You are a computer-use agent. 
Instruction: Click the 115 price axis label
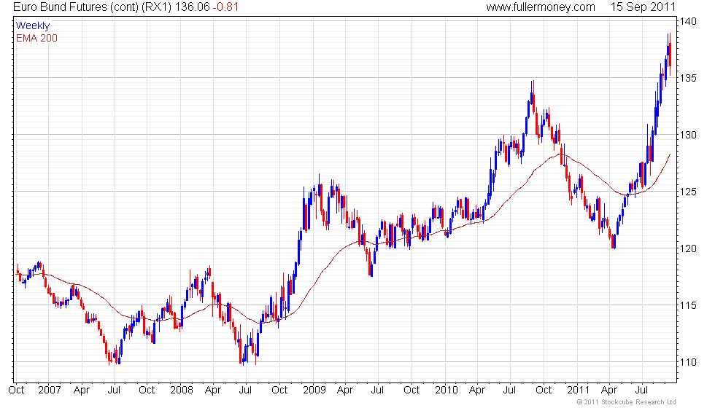[x=688, y=305]
